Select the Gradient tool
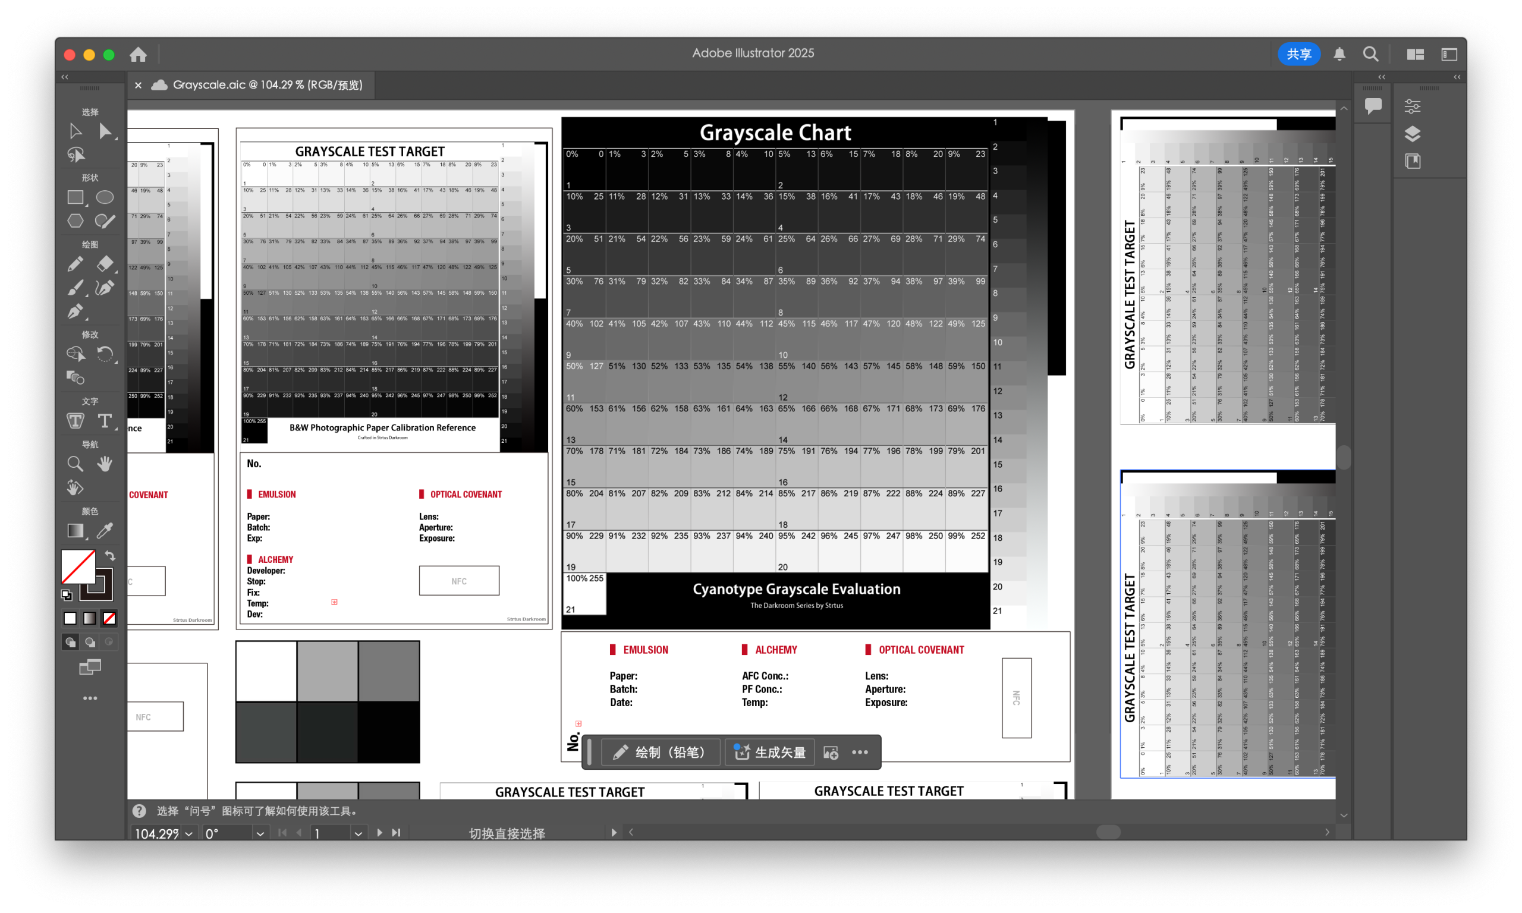The width and height of the screenshot is (1522, 913). click(75, 531)
